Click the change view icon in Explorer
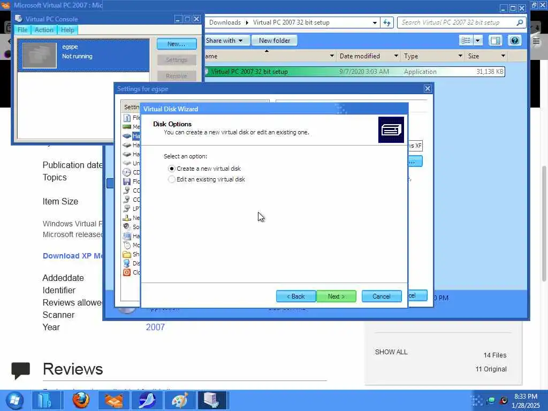 pyautogui.click(x=466, y=41)
